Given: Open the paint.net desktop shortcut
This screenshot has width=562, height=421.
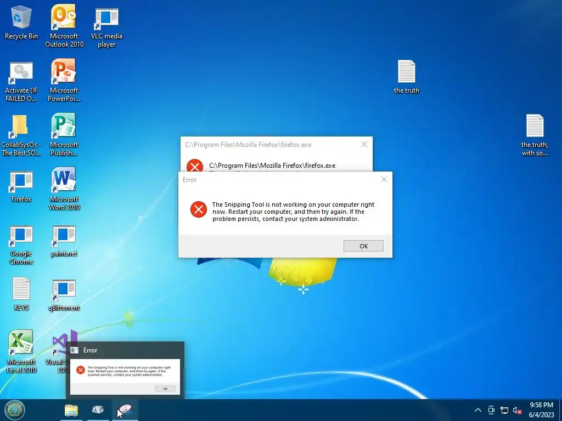Looking at the screenshot, I should click(x=64, y=241).
